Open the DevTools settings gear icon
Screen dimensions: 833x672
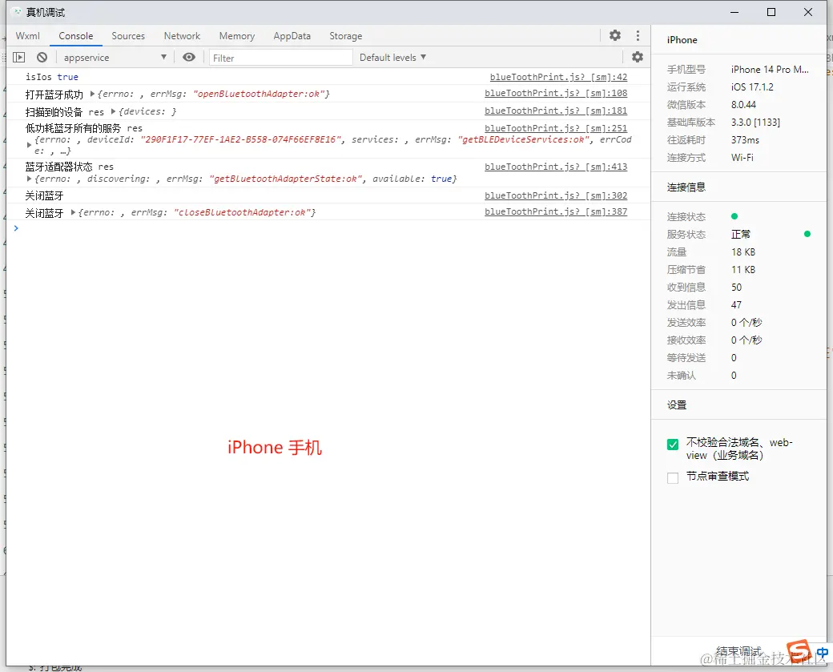[x=614, y=35]
